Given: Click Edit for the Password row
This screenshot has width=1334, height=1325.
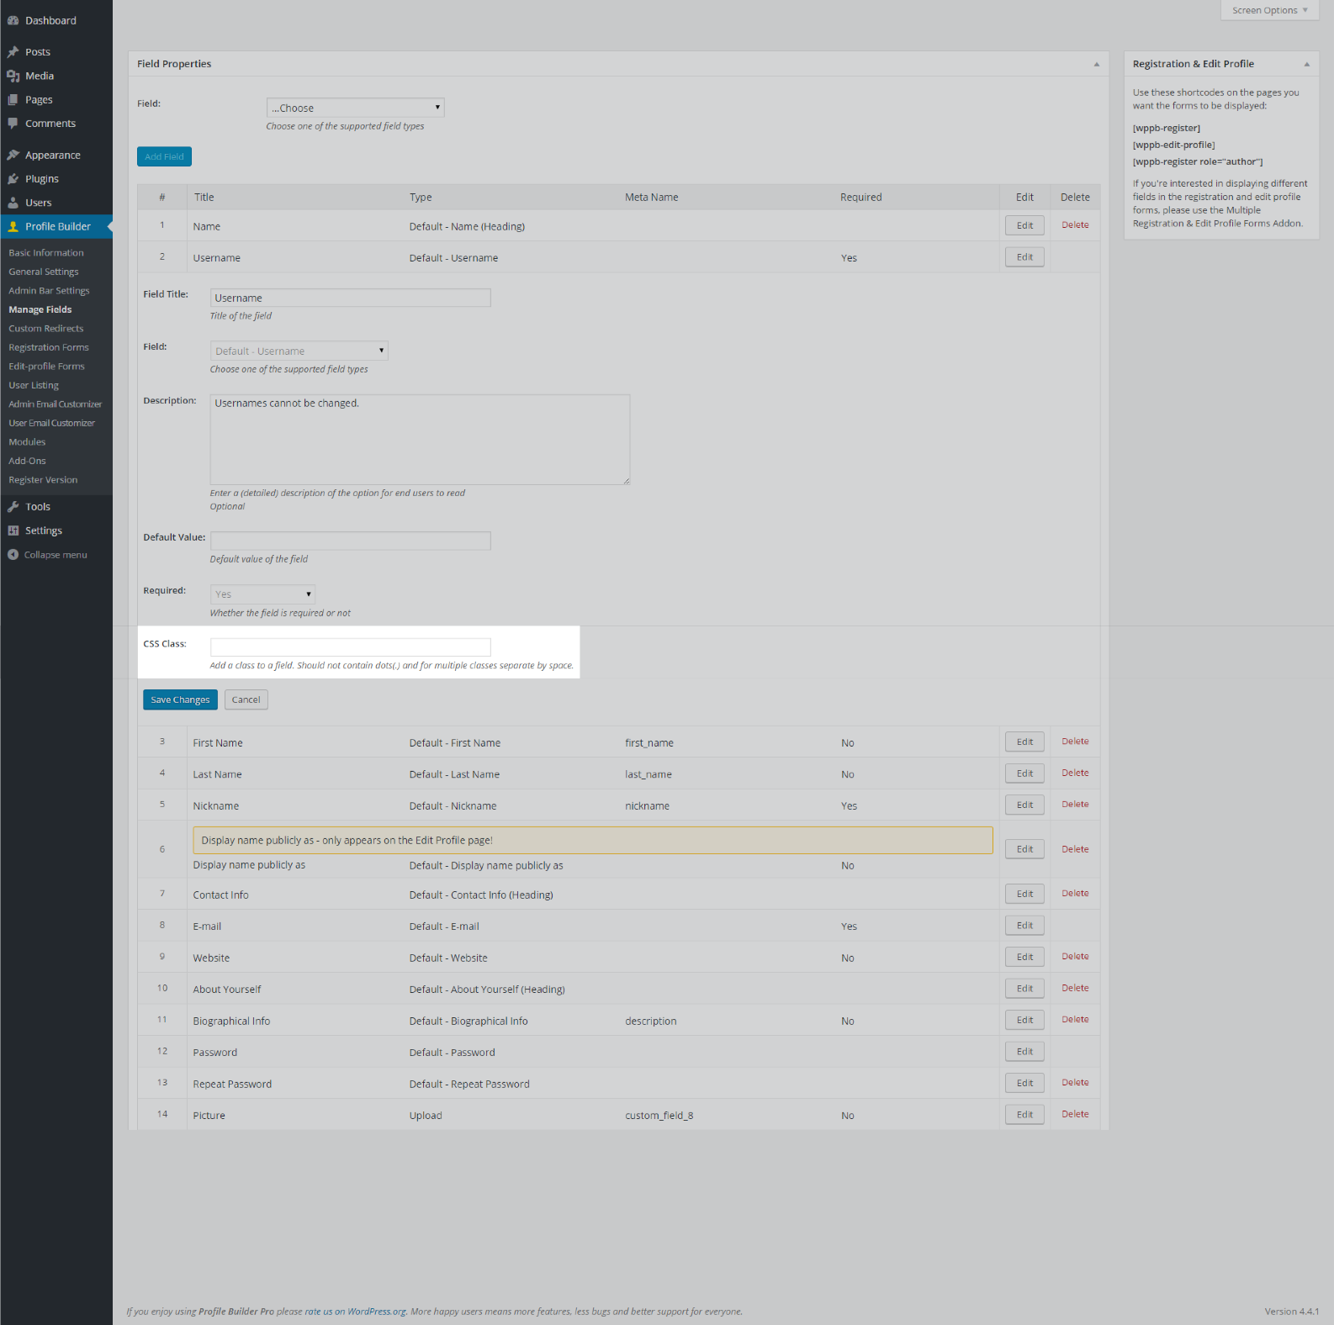Looking at the screenshot, I should point(1024,1052).
